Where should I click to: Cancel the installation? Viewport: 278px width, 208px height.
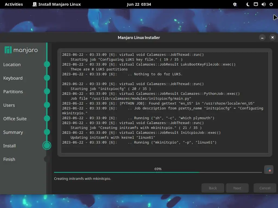[265, 188]
